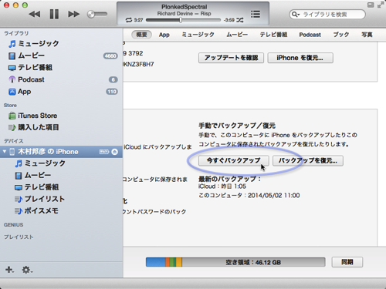
Task: Expand the プレイリスト section header
Action: click(19, 237)
